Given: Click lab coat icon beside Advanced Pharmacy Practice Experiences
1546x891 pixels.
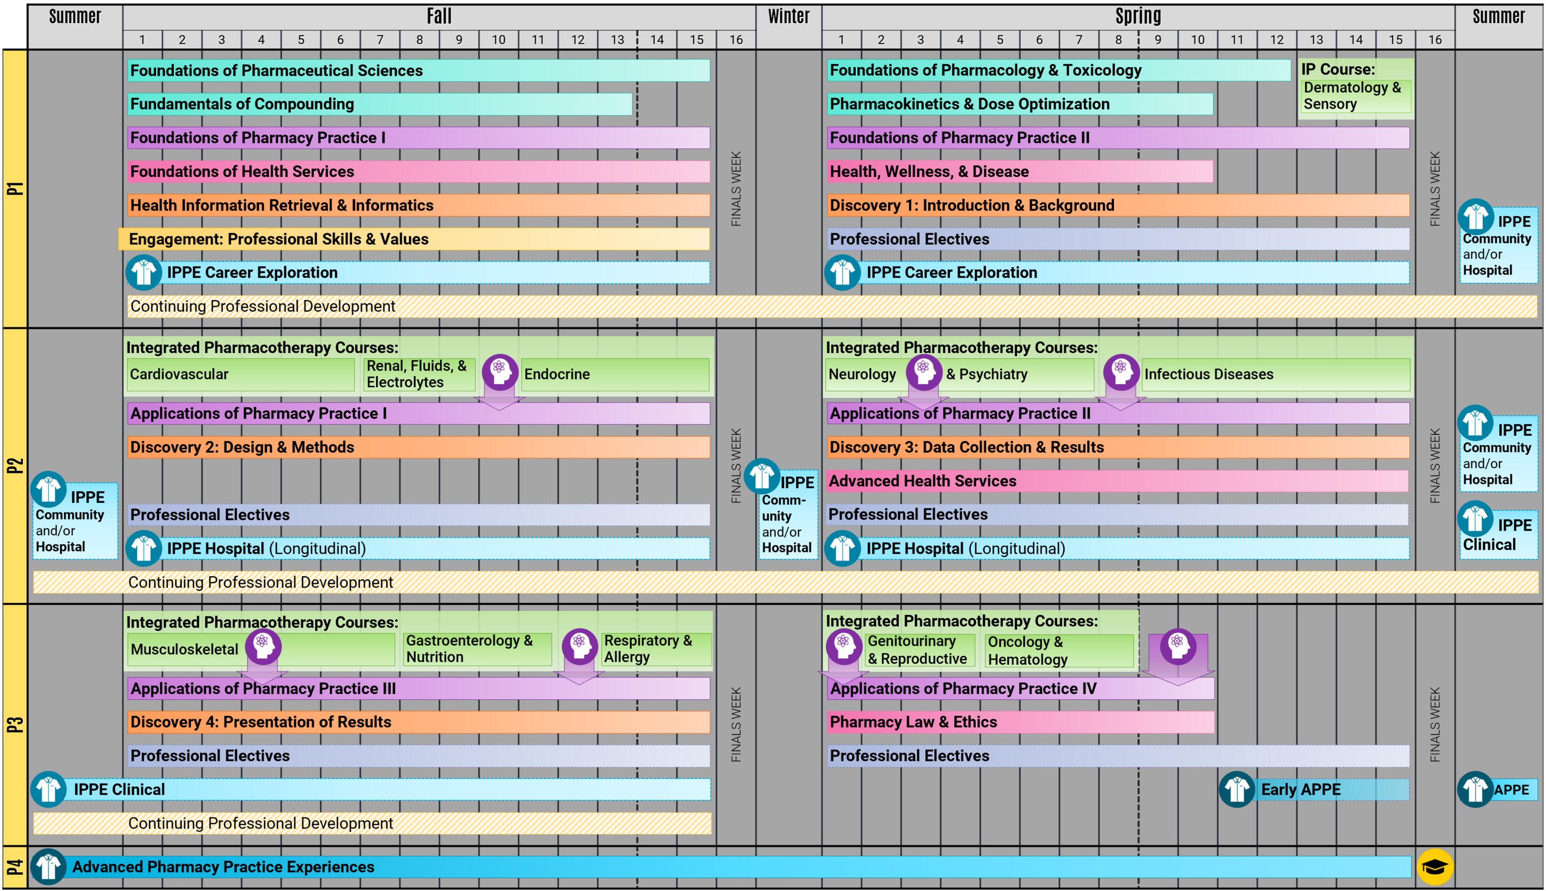Looking at the screenshot, I should [48, 866].
